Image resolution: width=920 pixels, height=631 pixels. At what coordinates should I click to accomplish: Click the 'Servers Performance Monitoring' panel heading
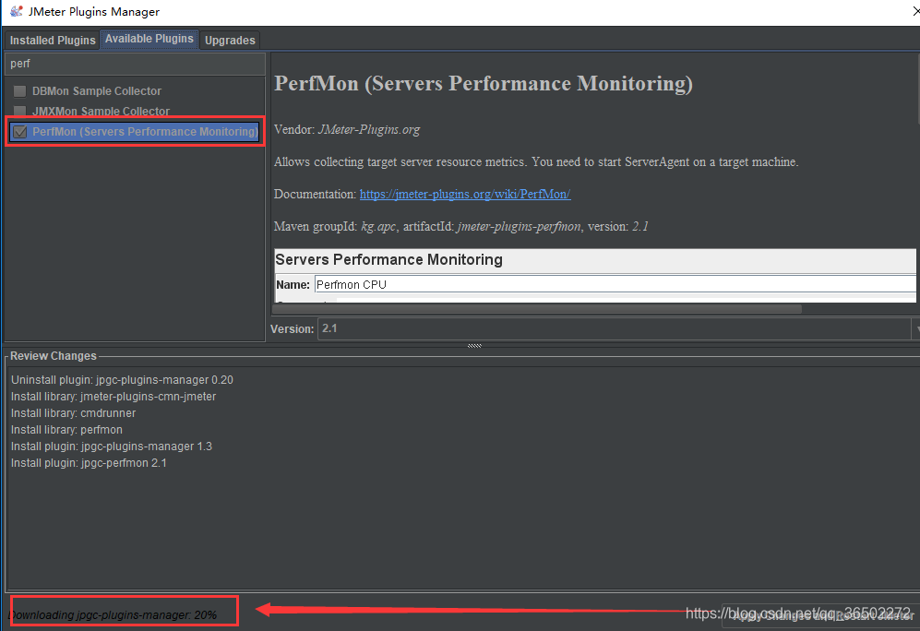[x=389, y=260]
